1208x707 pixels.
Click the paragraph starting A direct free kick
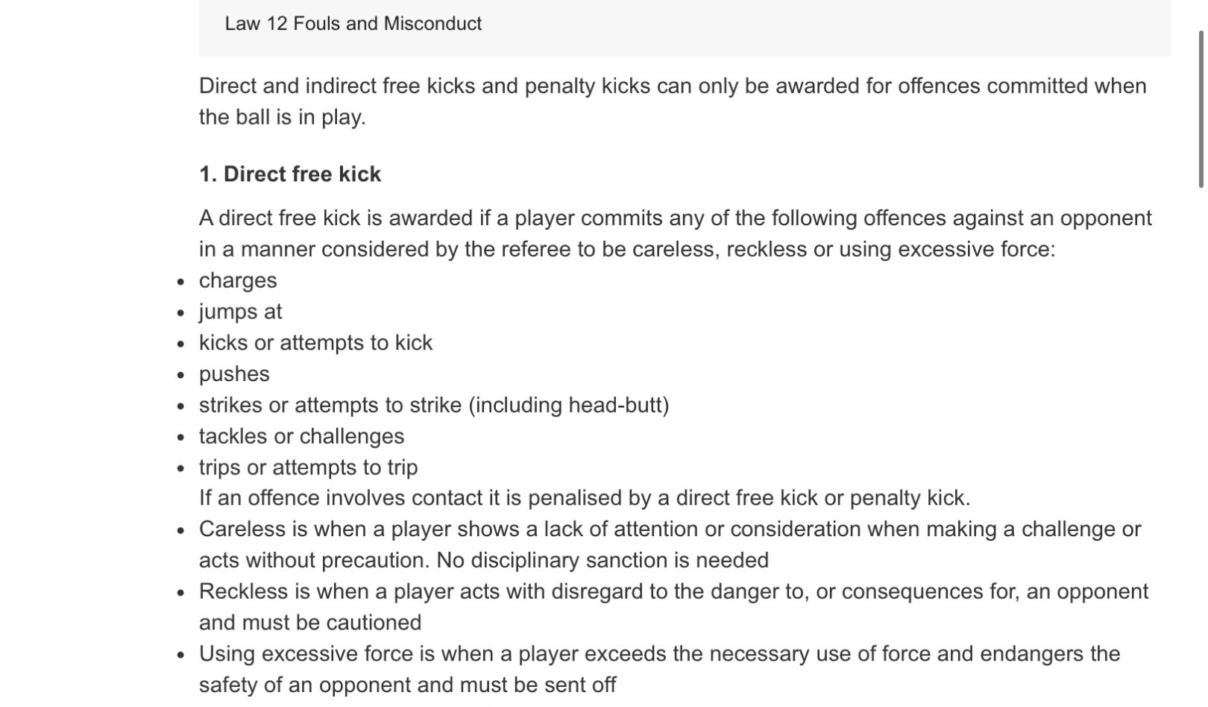pyautogui.click(x=676, y=233)
